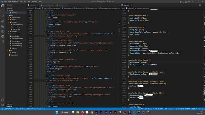This screenshot has height=115, width=205.
Task: Switch to the index.html tab
Action: [x=33, y=5]
